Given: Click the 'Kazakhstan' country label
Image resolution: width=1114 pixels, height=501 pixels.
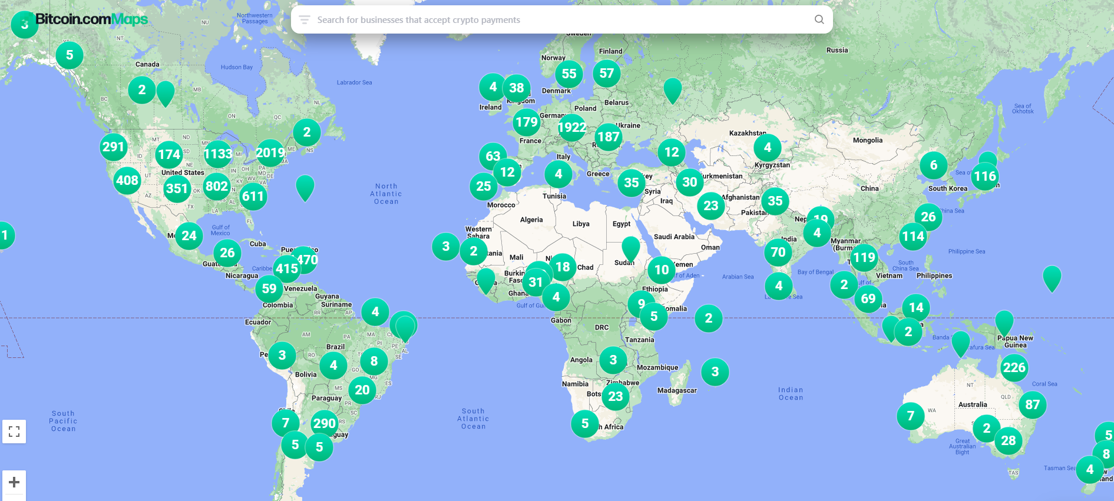Looking at the screenshot, I should [x=748, y=133].
